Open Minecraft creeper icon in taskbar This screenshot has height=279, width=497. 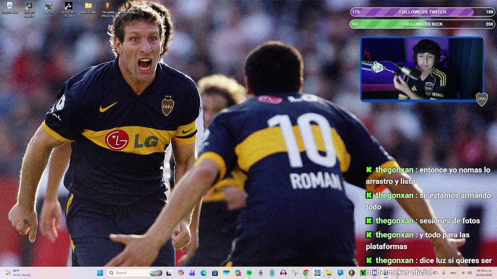[x=363, y=273]
